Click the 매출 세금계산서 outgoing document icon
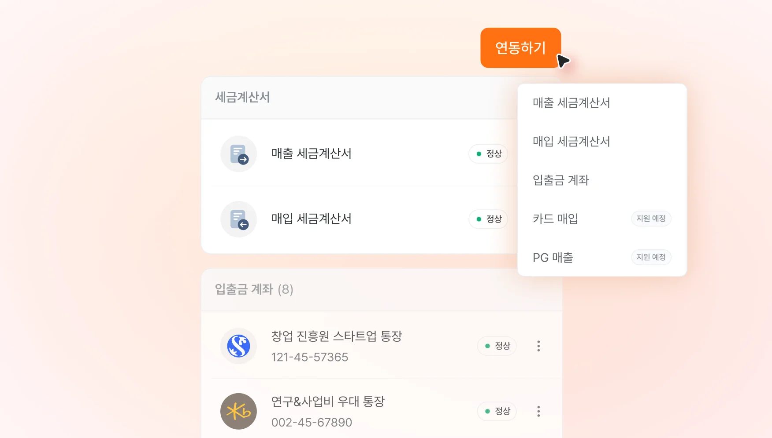Viewport: 772px width, 438px height. coord(238,154)
